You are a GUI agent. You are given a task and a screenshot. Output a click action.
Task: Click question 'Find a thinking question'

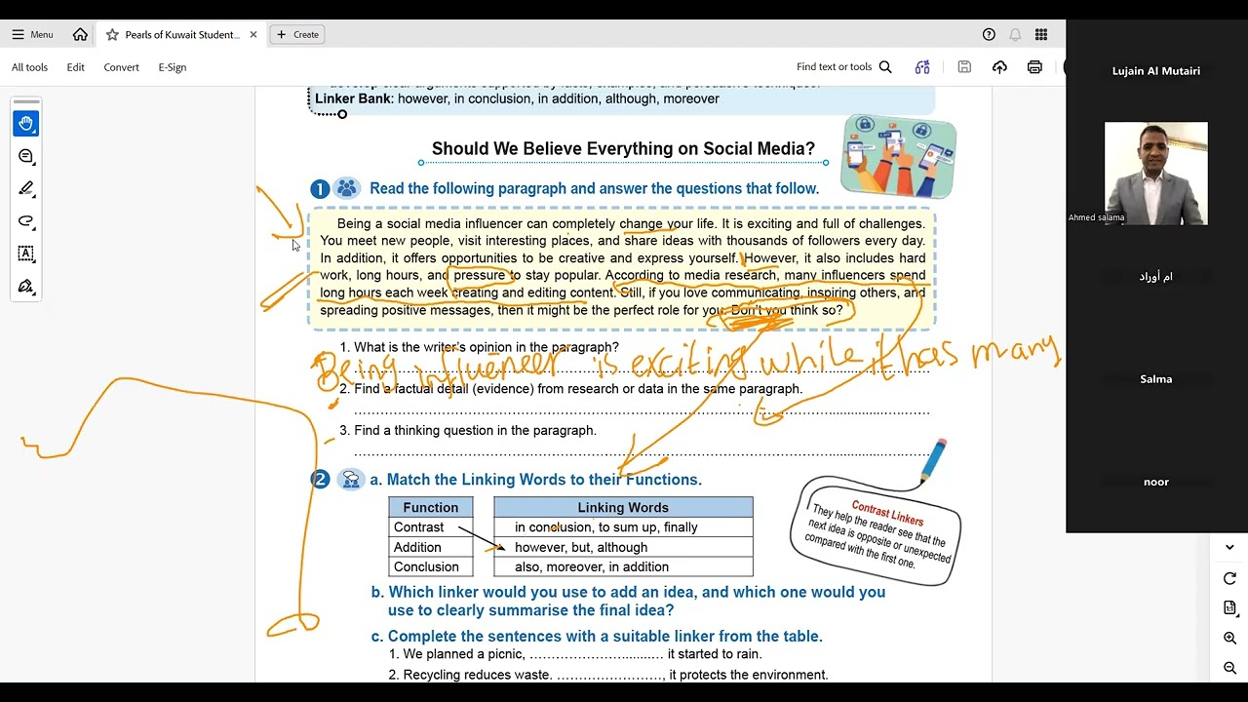[x=468, y=430]
